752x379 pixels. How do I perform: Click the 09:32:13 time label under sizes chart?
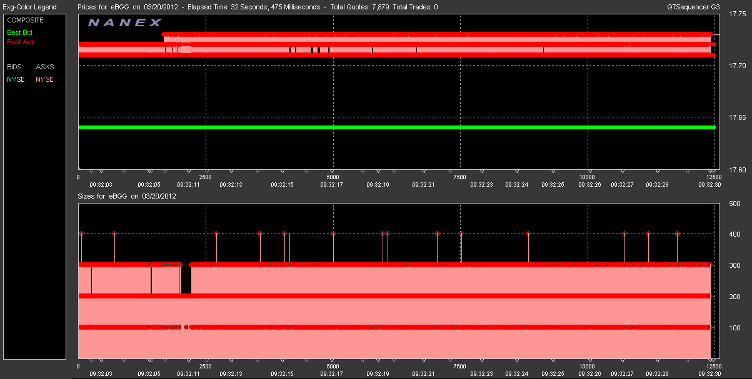[231, 374]
